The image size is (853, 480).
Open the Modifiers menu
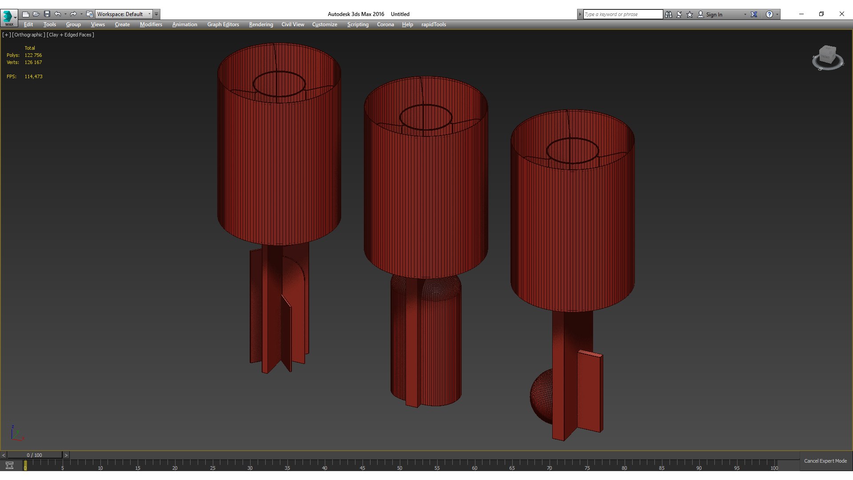(151, 24)
